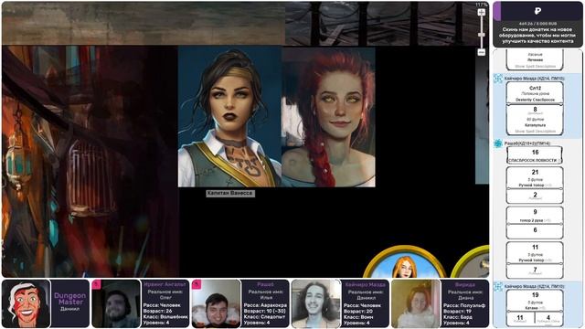Viewport: 585px width, 329px height.
Task: Click Класс: Бард text
Action: click(x=459, y=317)
